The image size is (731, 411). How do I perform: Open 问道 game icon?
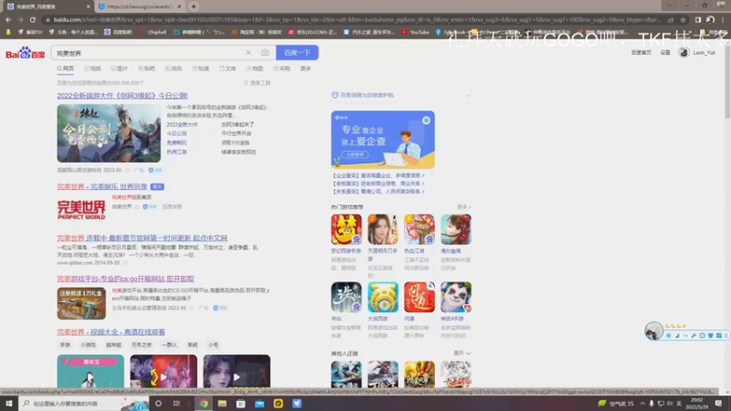419,297
